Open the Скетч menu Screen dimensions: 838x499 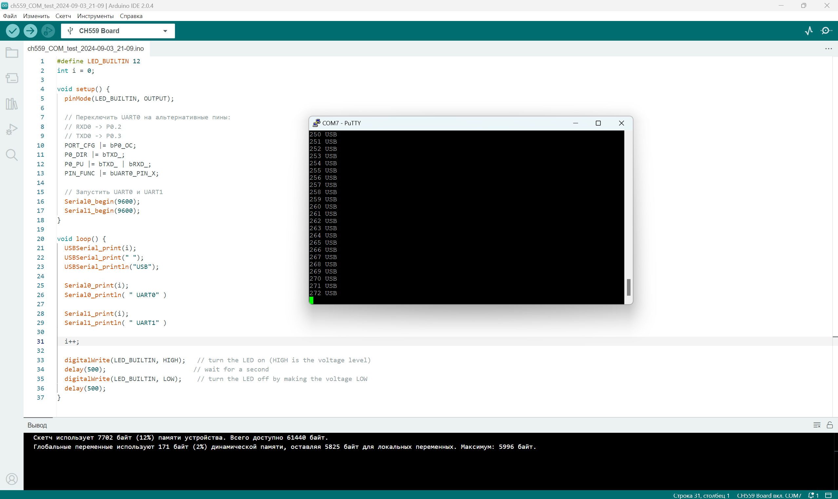point(63,16)
